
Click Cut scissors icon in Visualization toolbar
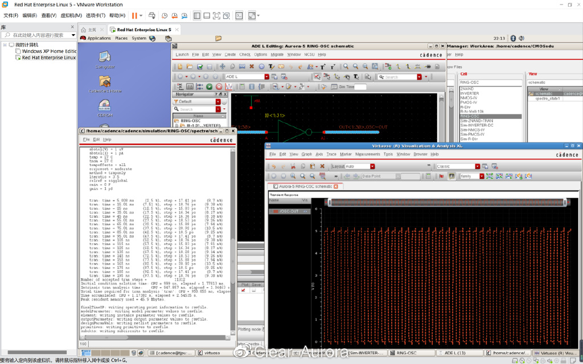click(x=293, y=167)
